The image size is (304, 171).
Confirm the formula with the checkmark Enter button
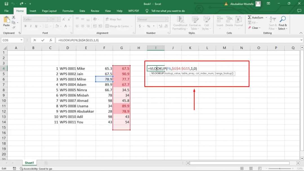(x=43, y=40)
